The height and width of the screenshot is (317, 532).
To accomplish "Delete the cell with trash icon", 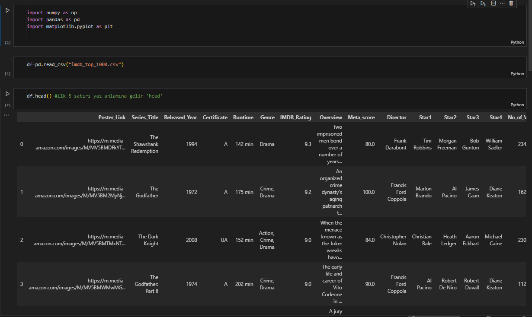I will click(511, 3).
